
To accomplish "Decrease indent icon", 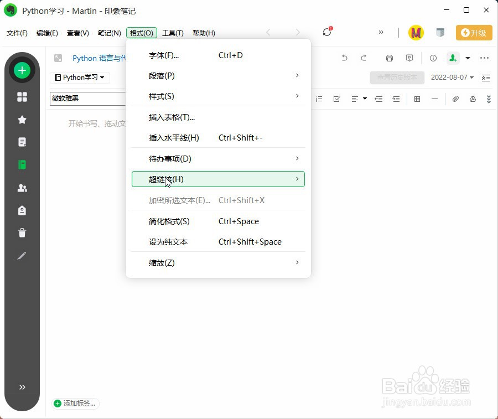I will pos(378,99).
